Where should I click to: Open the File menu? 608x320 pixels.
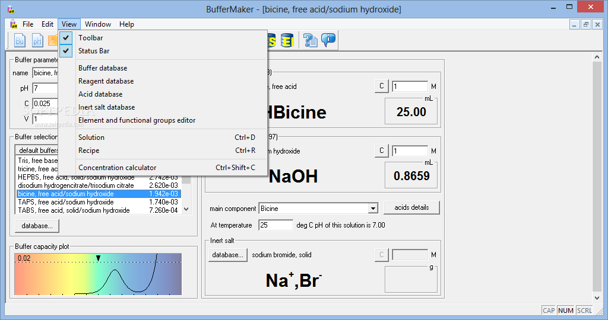[28, 24]
